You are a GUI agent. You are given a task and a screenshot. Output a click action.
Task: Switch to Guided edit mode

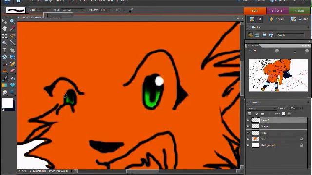(299, 19)
